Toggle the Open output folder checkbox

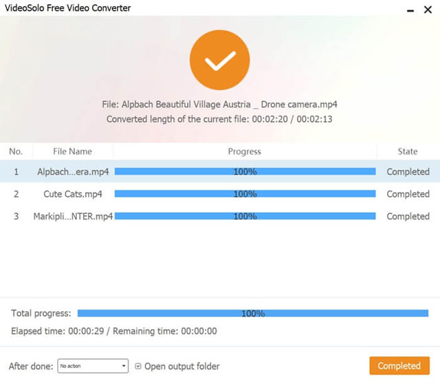pyautogui.click(x=139, y=366)
